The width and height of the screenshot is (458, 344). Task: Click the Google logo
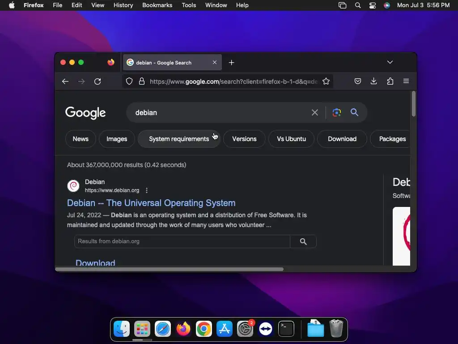pyautogui.click(x=85, y=112)
